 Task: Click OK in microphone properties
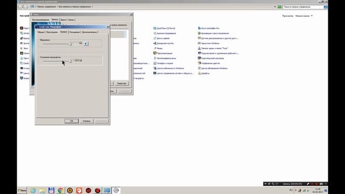72,121
